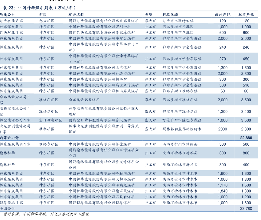
Task: Select the 核定产能 column header
Action: 246,15
